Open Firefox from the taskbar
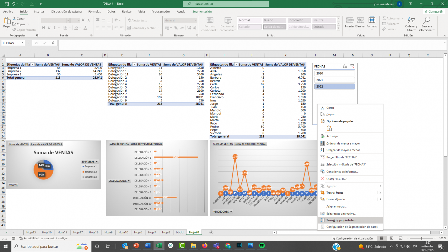Viewport: 448px width, 252px height. 205,246
